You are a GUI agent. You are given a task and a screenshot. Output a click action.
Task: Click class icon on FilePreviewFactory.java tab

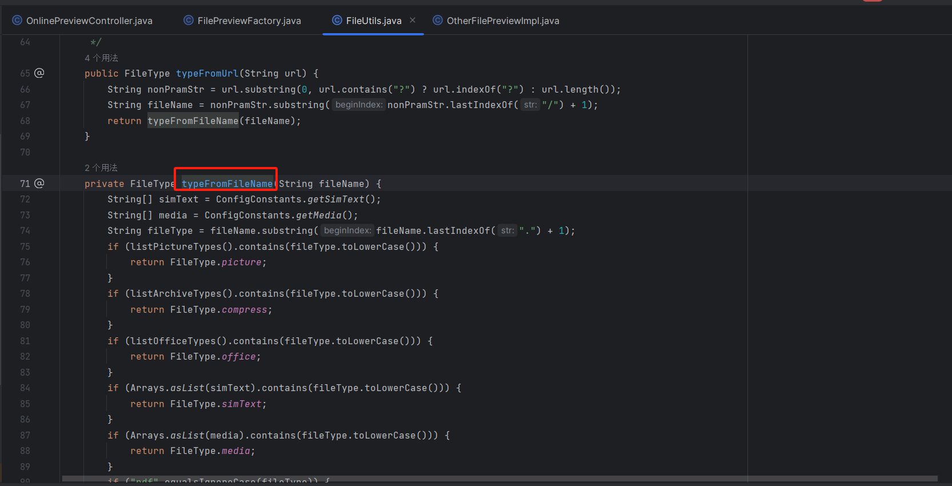189,21
